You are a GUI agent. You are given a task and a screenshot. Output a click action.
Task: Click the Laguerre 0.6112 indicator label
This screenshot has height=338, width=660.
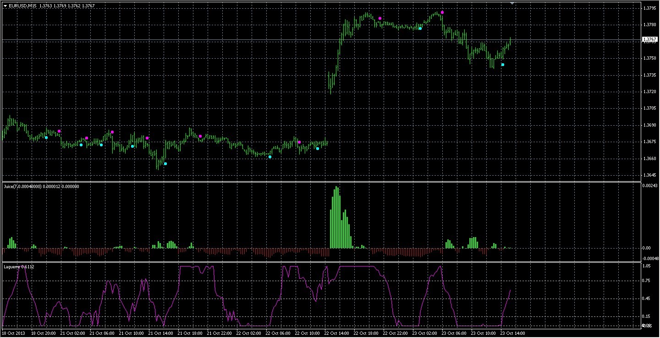coord(19,266)
